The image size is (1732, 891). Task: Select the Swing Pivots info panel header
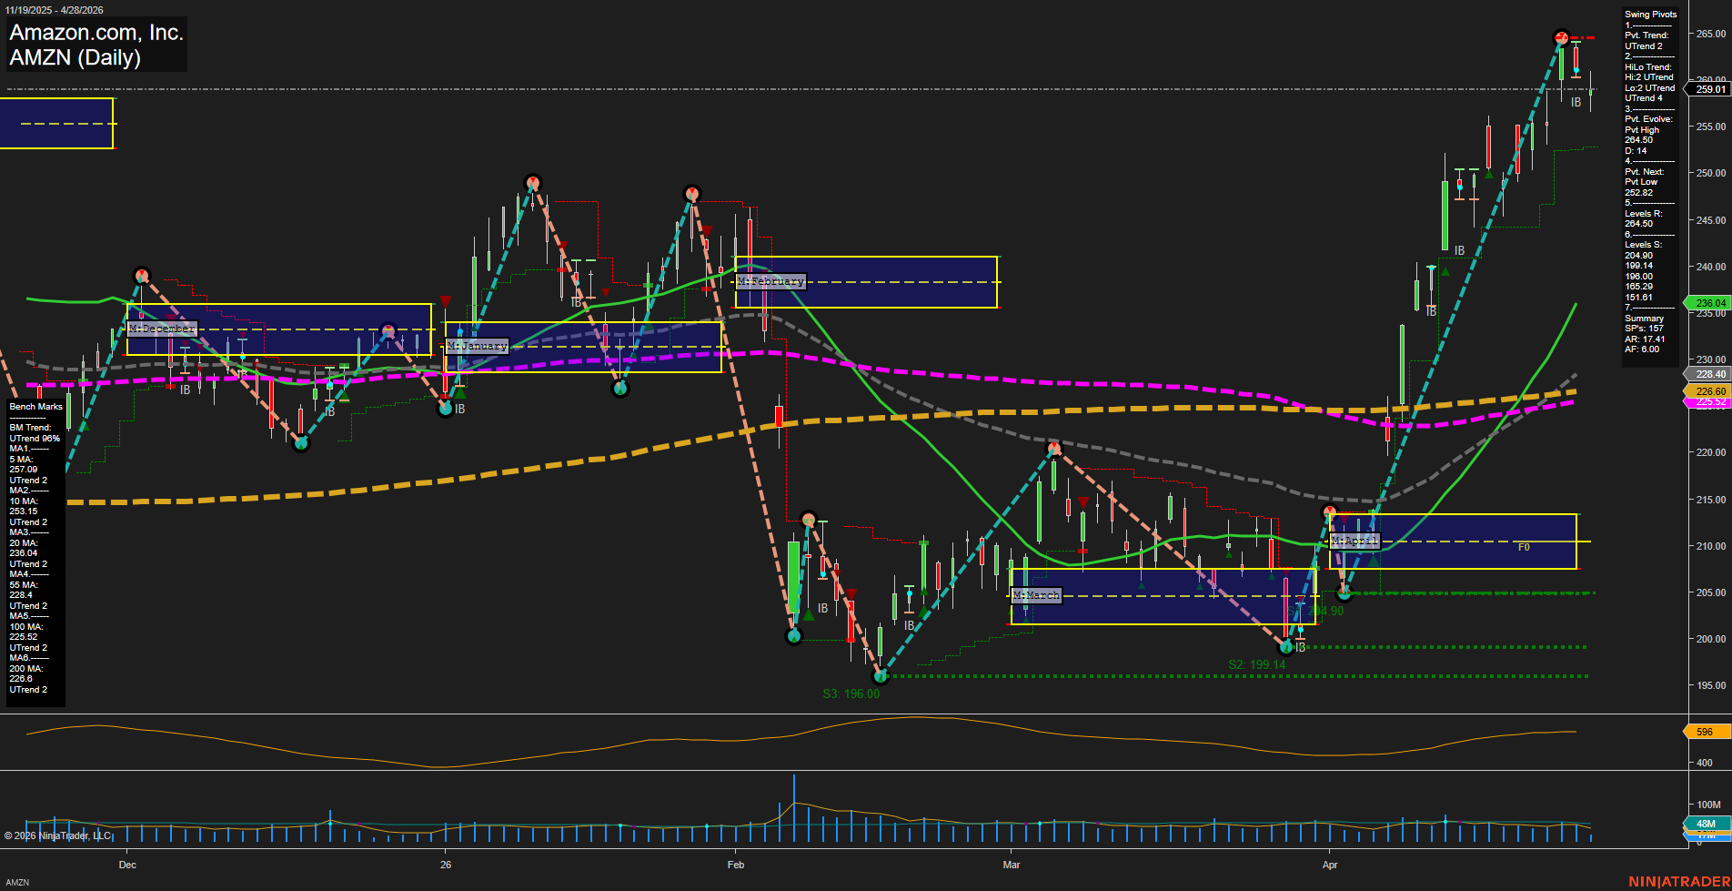click(x=1650, y=15)
